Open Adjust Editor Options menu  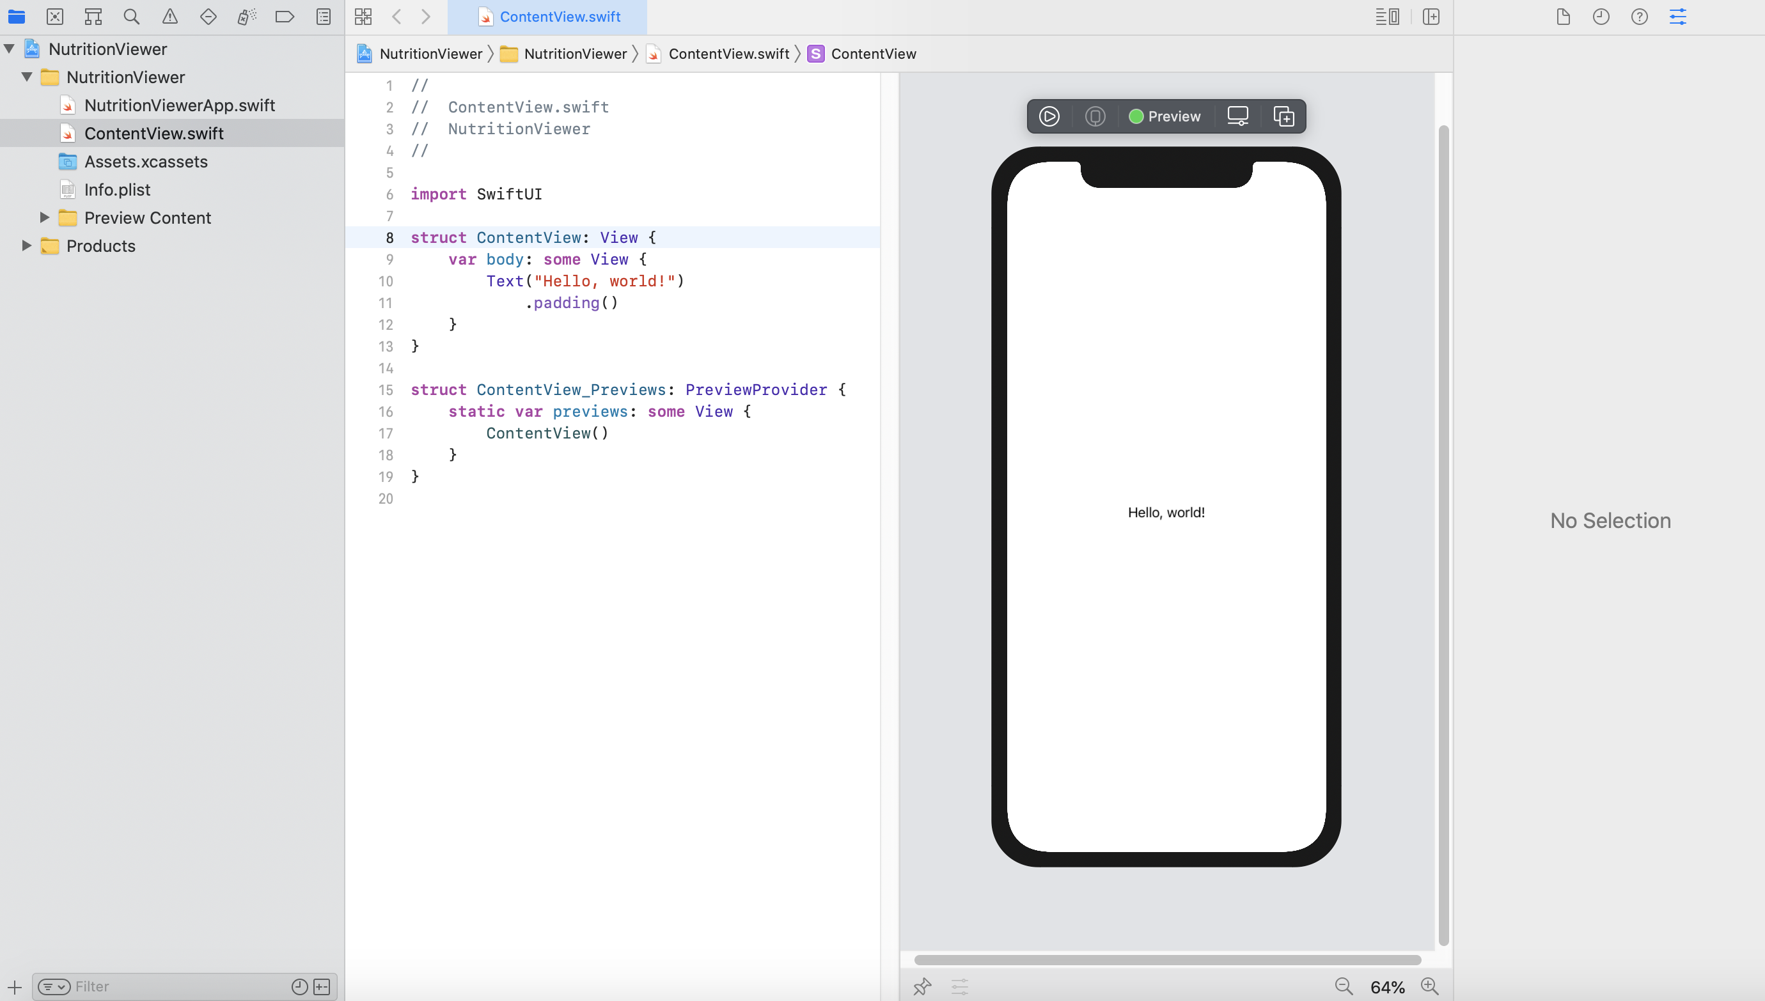coord(1387,17)
